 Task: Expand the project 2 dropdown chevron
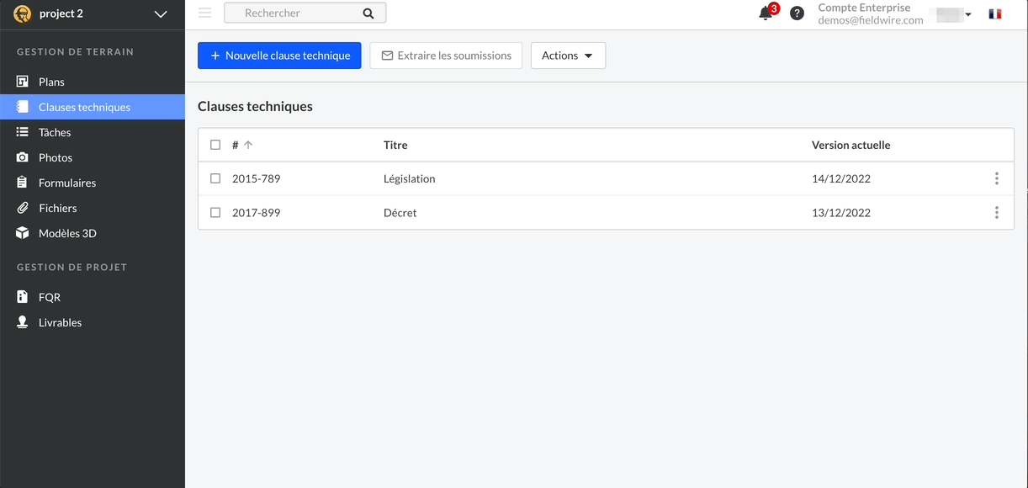[162, 13]
